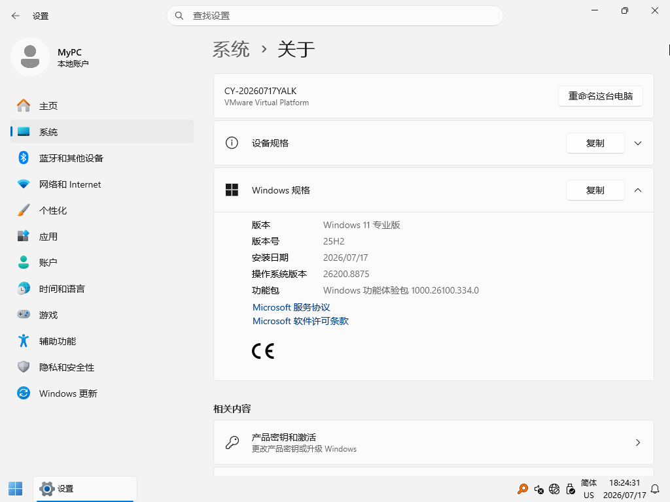Open 产品密钥和激活 via its chevron
The height and width of the screenshot is (502, 670).
pos(638,443)
